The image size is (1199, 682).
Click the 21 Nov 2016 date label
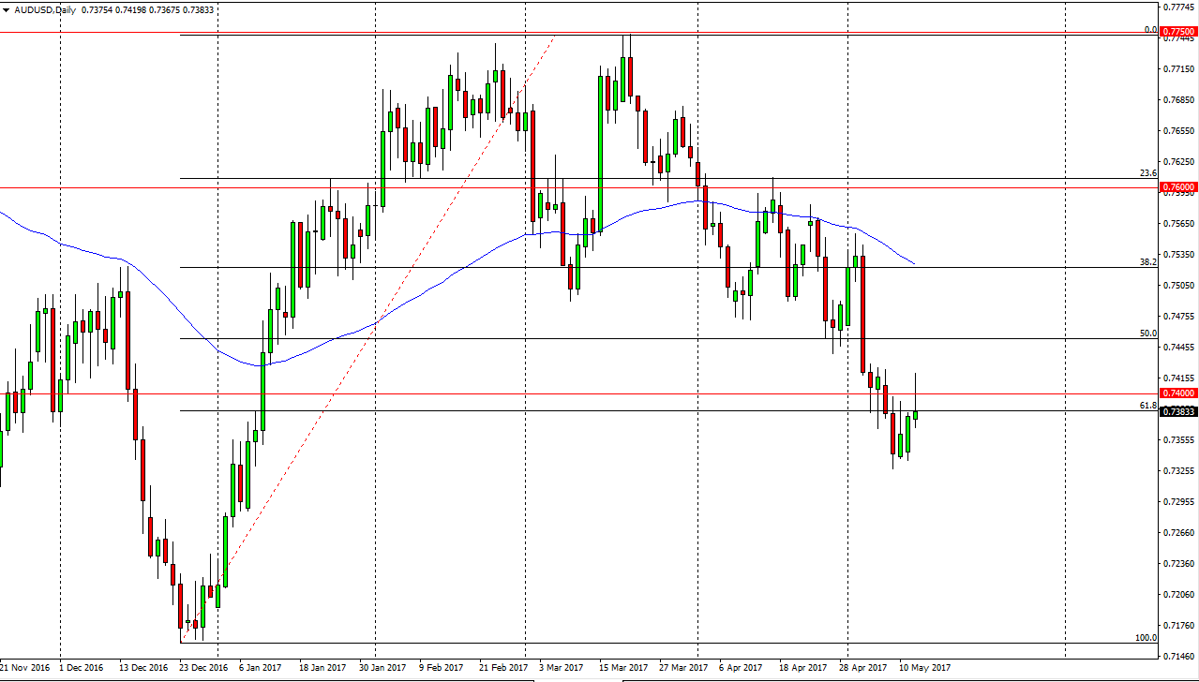28,669
